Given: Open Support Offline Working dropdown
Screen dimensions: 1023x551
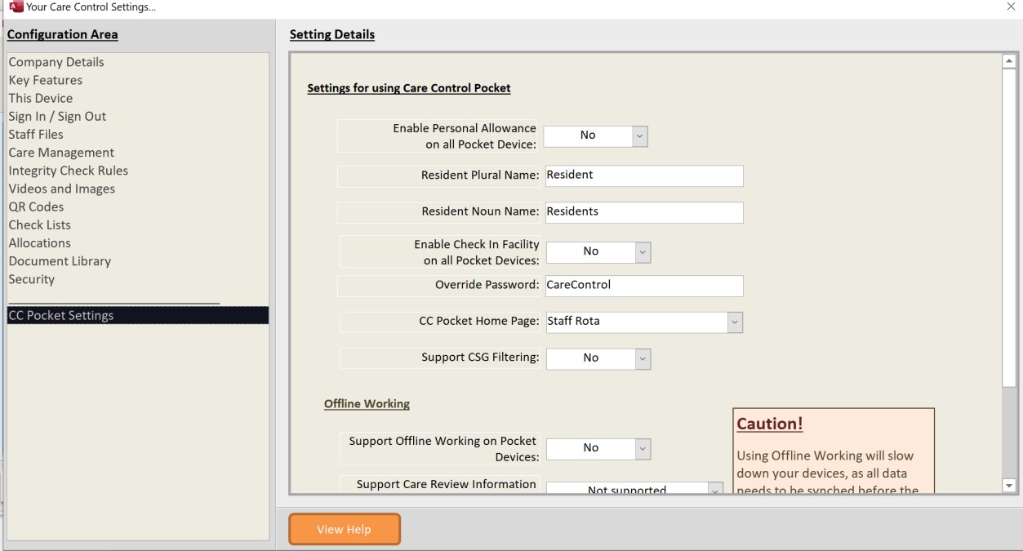Looking at the screenshot, I should point(643,448).
